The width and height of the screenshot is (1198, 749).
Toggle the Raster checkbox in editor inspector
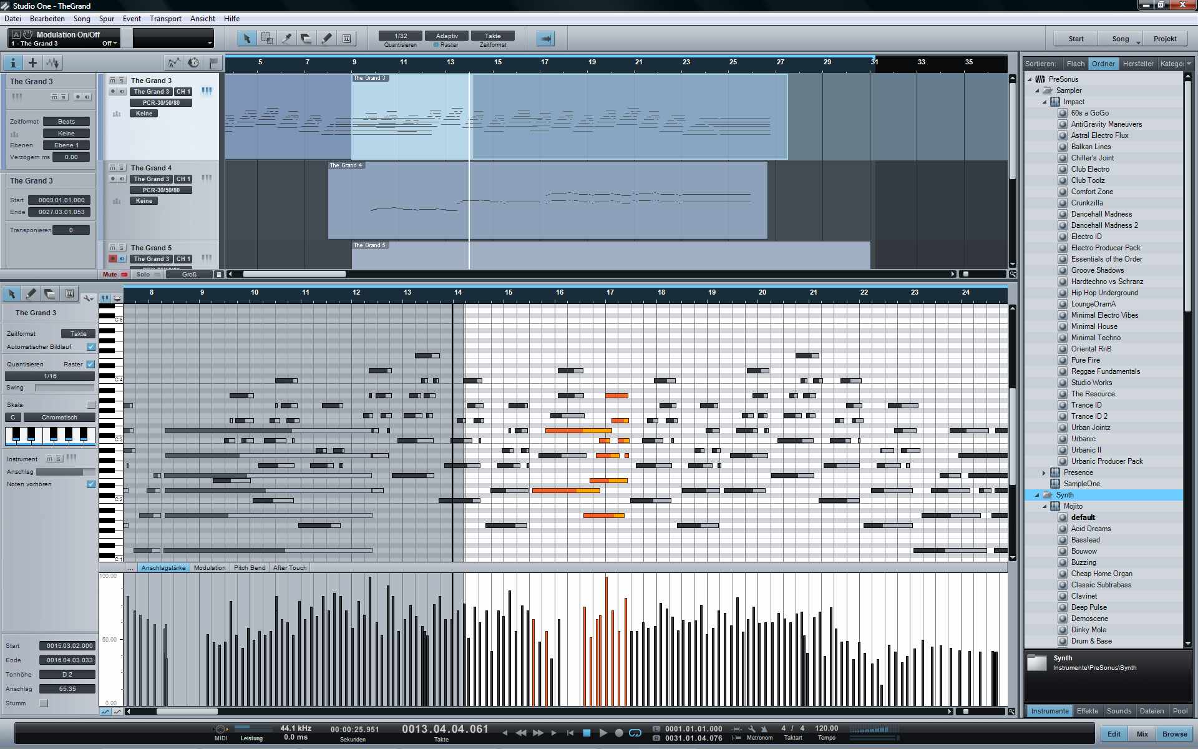(x=90, y=365)
